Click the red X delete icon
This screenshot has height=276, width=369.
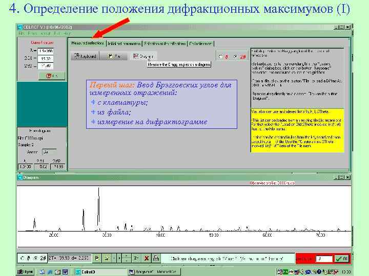pyautogui.click(x=146, y=258)
